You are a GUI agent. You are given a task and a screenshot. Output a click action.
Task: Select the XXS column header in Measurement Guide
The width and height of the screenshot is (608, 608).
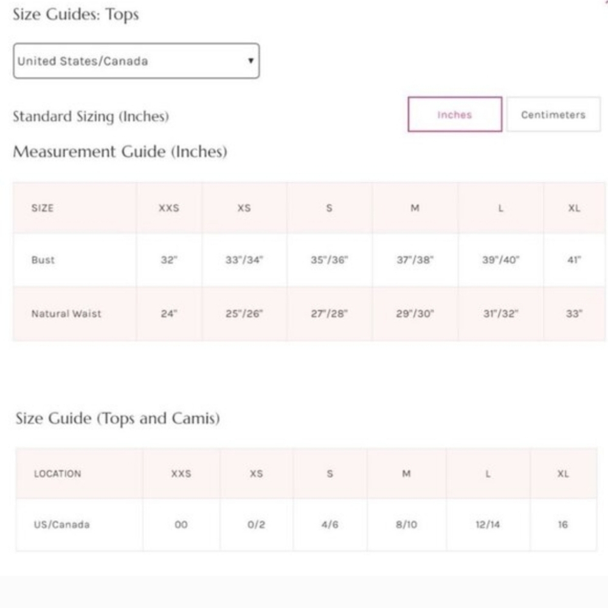(x=169, y=208)
